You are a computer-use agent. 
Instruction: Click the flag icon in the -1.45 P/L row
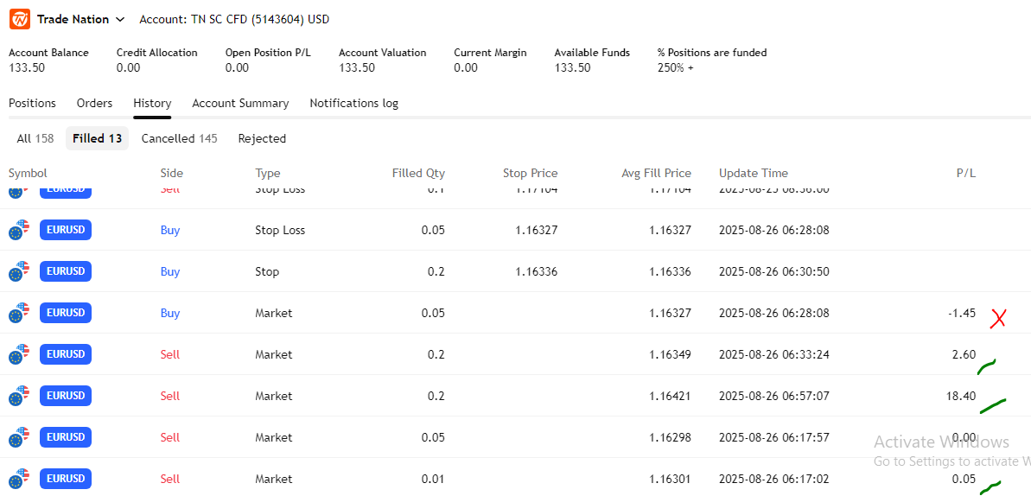(x=19, y=313)
